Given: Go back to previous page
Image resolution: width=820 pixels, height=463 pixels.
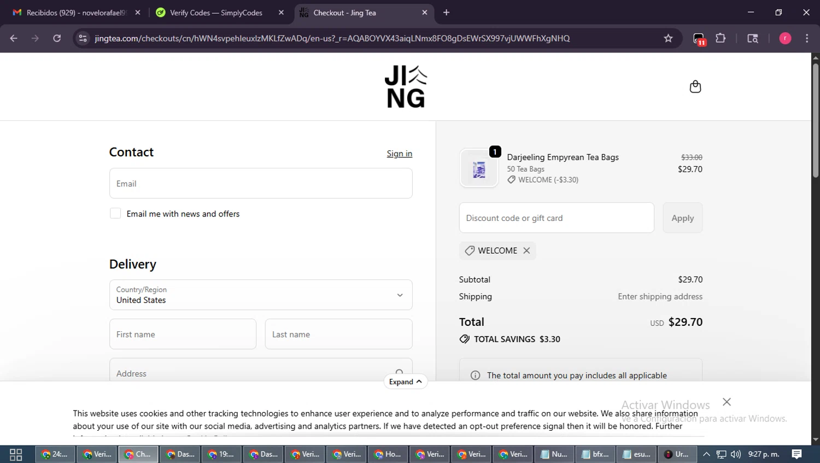Looking at the screenshot, I should pyautogui.click(x=14, y=38).
